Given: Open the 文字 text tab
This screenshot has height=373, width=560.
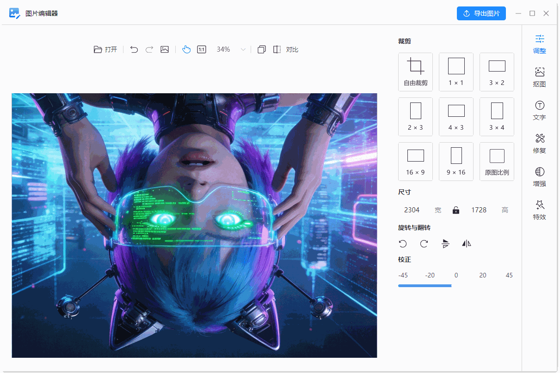Looking at the screenshot, I should [539, 110].
